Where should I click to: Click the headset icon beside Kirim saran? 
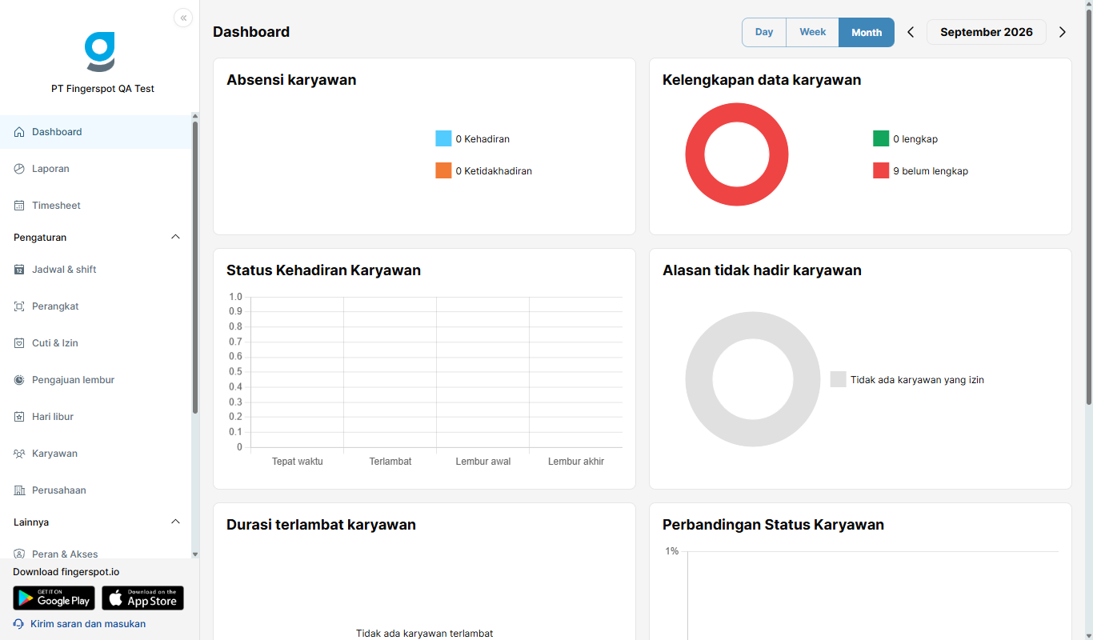18,624
